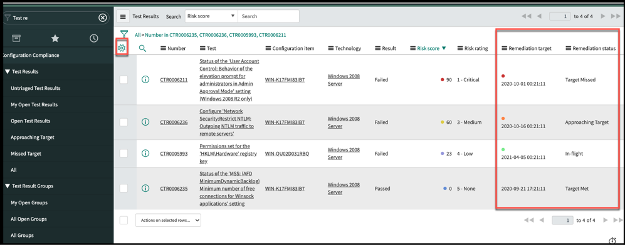The image size is (625, 245).
Task: Open Configuration item column menu icon
Action: (268, 49)
